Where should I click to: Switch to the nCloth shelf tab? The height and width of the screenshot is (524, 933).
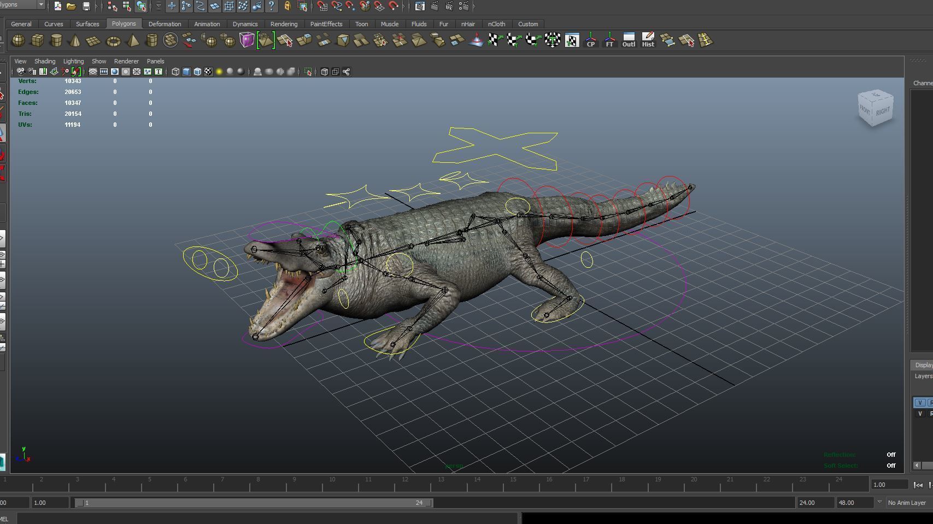point(496,24)
